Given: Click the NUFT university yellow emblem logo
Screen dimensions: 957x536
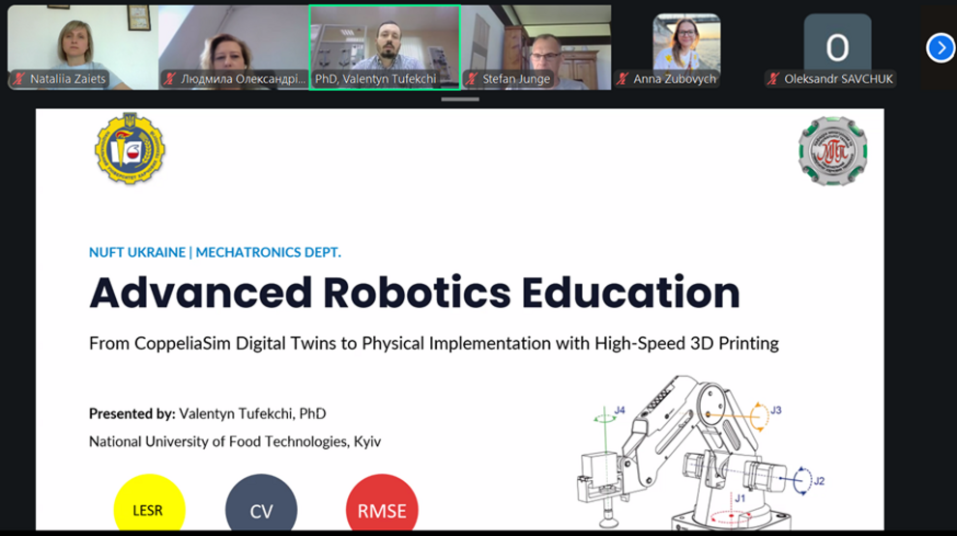Looking at the screenshot, I should pos(130,148).
